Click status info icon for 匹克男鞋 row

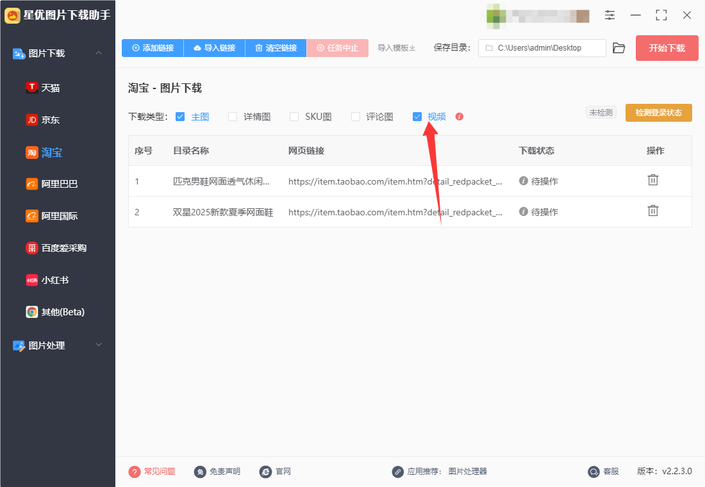click(x=524, y=181)
